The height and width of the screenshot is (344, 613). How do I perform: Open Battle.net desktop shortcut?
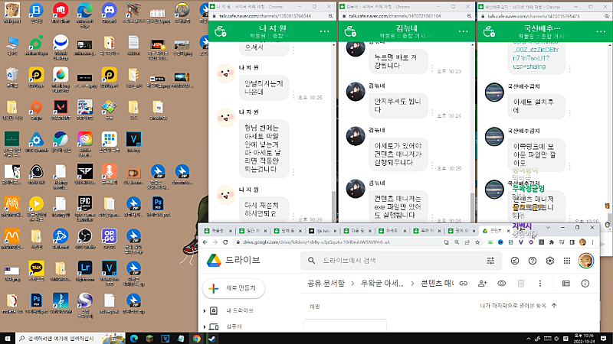pyautogui.click(x=61, y=239)
